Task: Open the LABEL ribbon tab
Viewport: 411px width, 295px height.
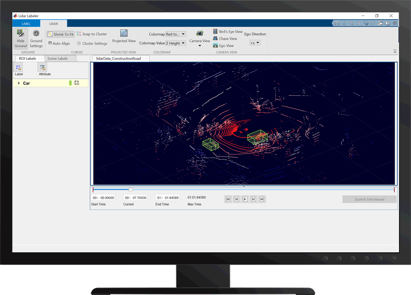Action: (26, 23)
